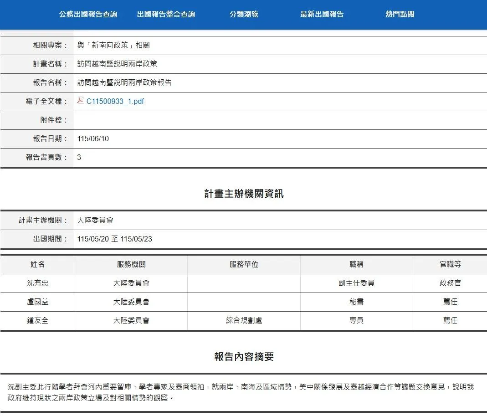Click the 計畫主辦機關資訊 section heading

point(244,194)
